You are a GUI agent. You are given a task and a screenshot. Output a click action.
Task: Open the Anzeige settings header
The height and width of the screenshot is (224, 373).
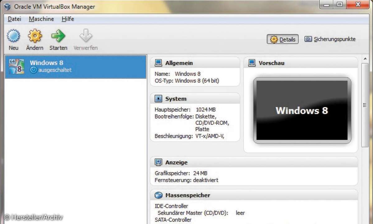coord(254,162)
